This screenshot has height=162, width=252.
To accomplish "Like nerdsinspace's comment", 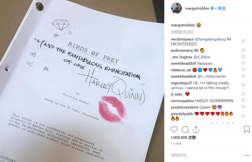I will (243, 41).
